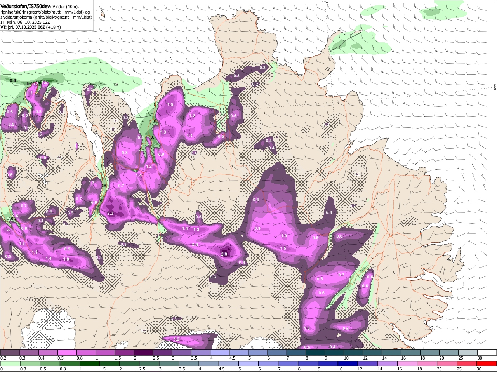This screenshot has width=497, height=372.
Task: Choose the rain scale blue swatch starting at 8
Action: tap(308, 364)
